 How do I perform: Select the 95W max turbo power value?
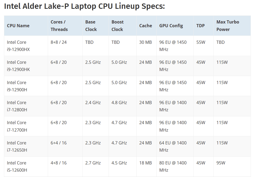(x=221, y=163)
